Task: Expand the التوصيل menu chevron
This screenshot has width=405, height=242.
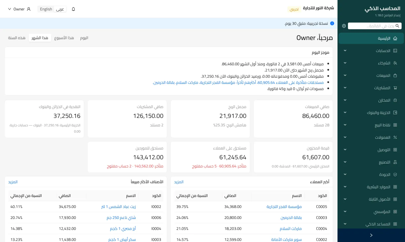Action: [x=345, y=150]
